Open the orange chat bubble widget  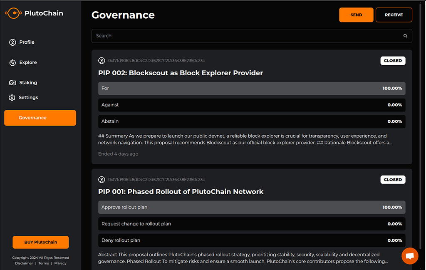[410, 255]
